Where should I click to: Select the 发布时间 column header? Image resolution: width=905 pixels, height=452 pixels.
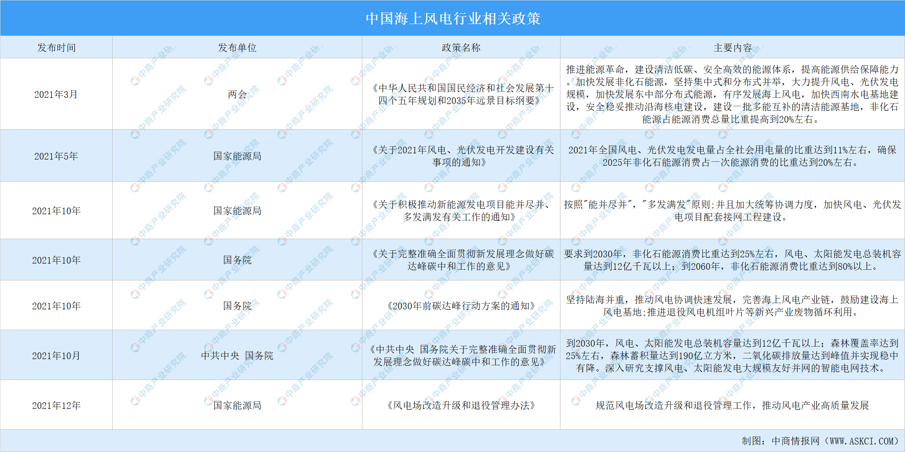56,48
